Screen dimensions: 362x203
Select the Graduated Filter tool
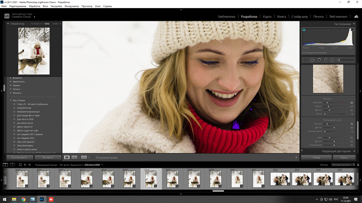click(x=325, y=60)
